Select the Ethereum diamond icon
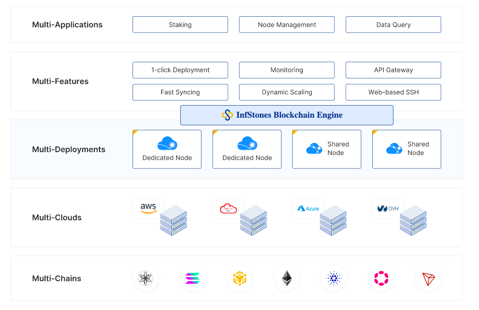Image resolution: width=479 pixels, height=310 pixels. tap(287, 278)
